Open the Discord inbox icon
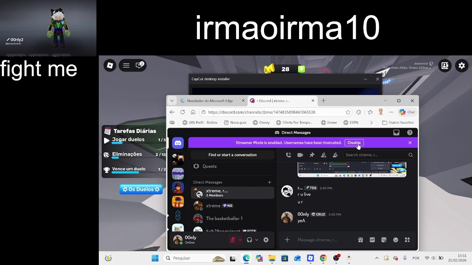Screen dimensions: 472x265 [396, 132]
